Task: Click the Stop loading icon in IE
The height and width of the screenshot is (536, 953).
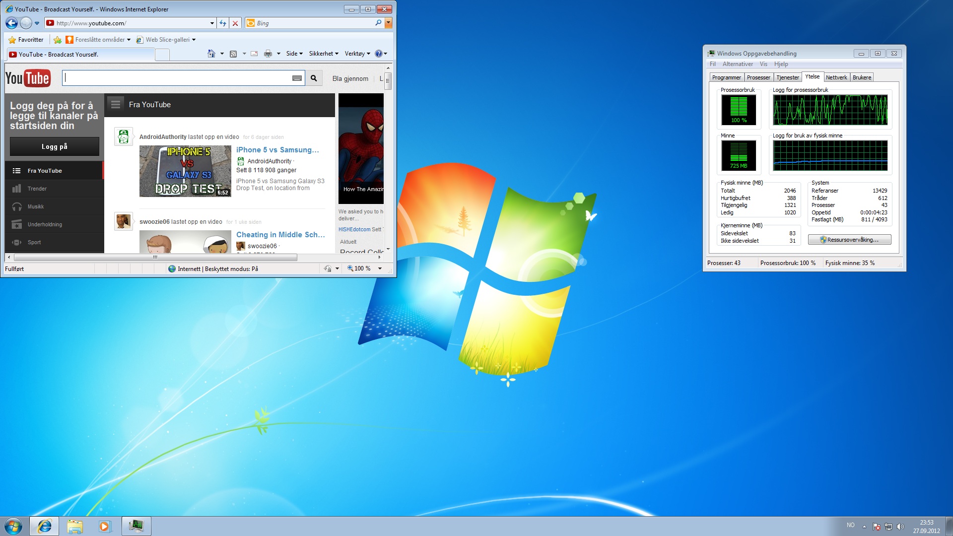Action: (235, 23)
